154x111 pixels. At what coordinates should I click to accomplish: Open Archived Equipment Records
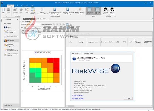coord(11,54)
